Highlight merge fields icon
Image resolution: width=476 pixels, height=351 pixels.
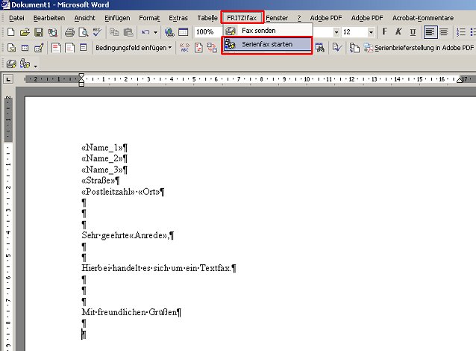[198, 48]
